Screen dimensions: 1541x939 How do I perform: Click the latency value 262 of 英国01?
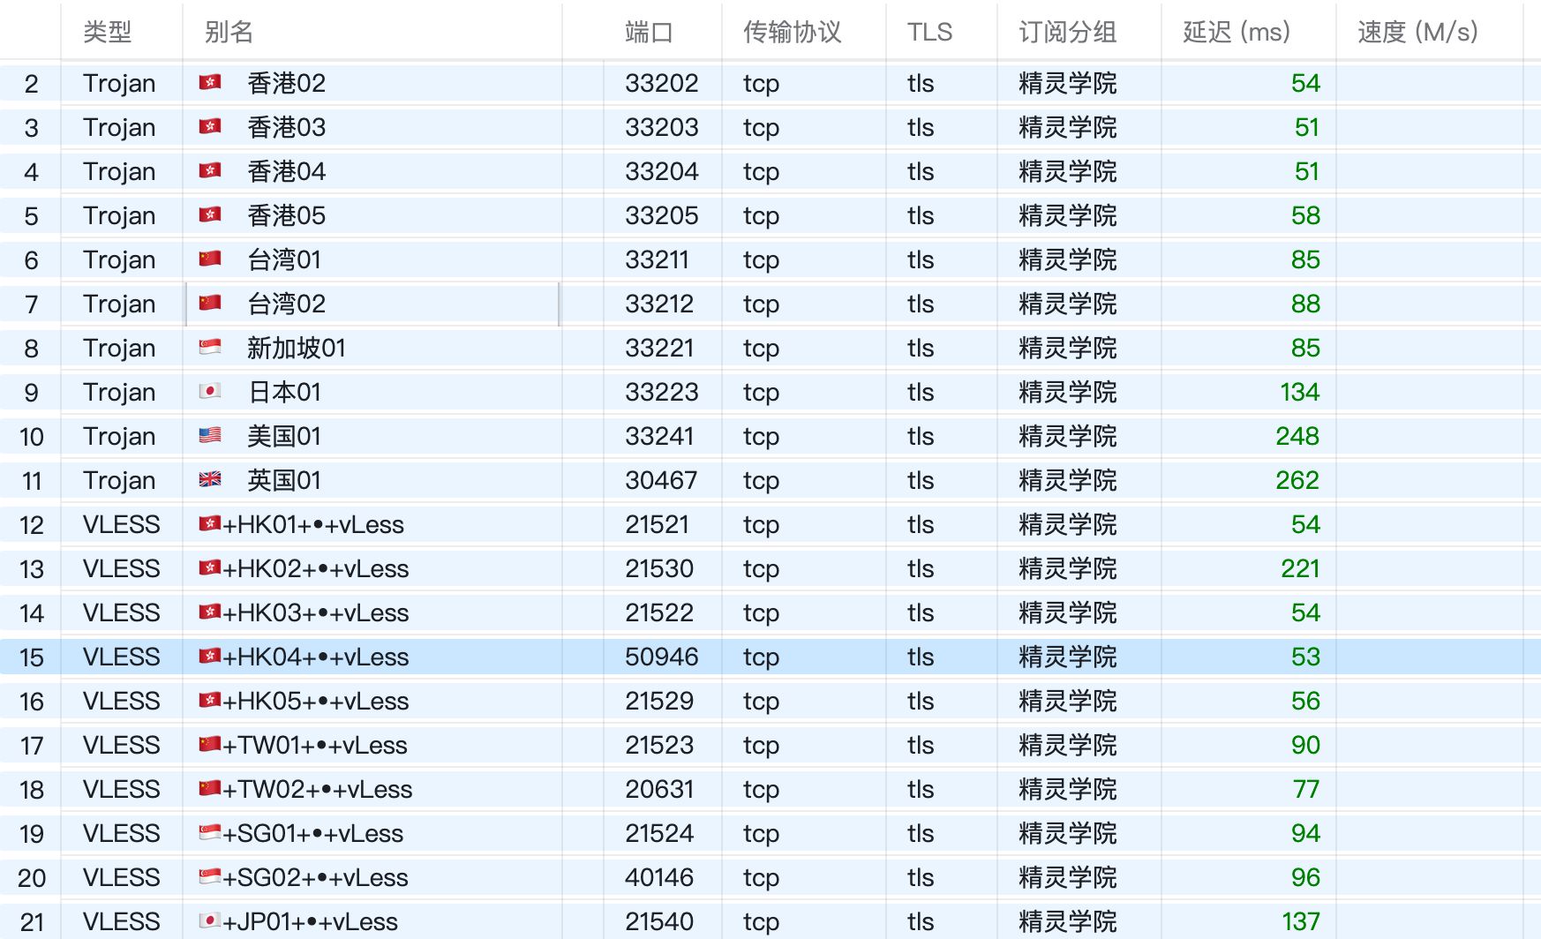(1299, 480)
